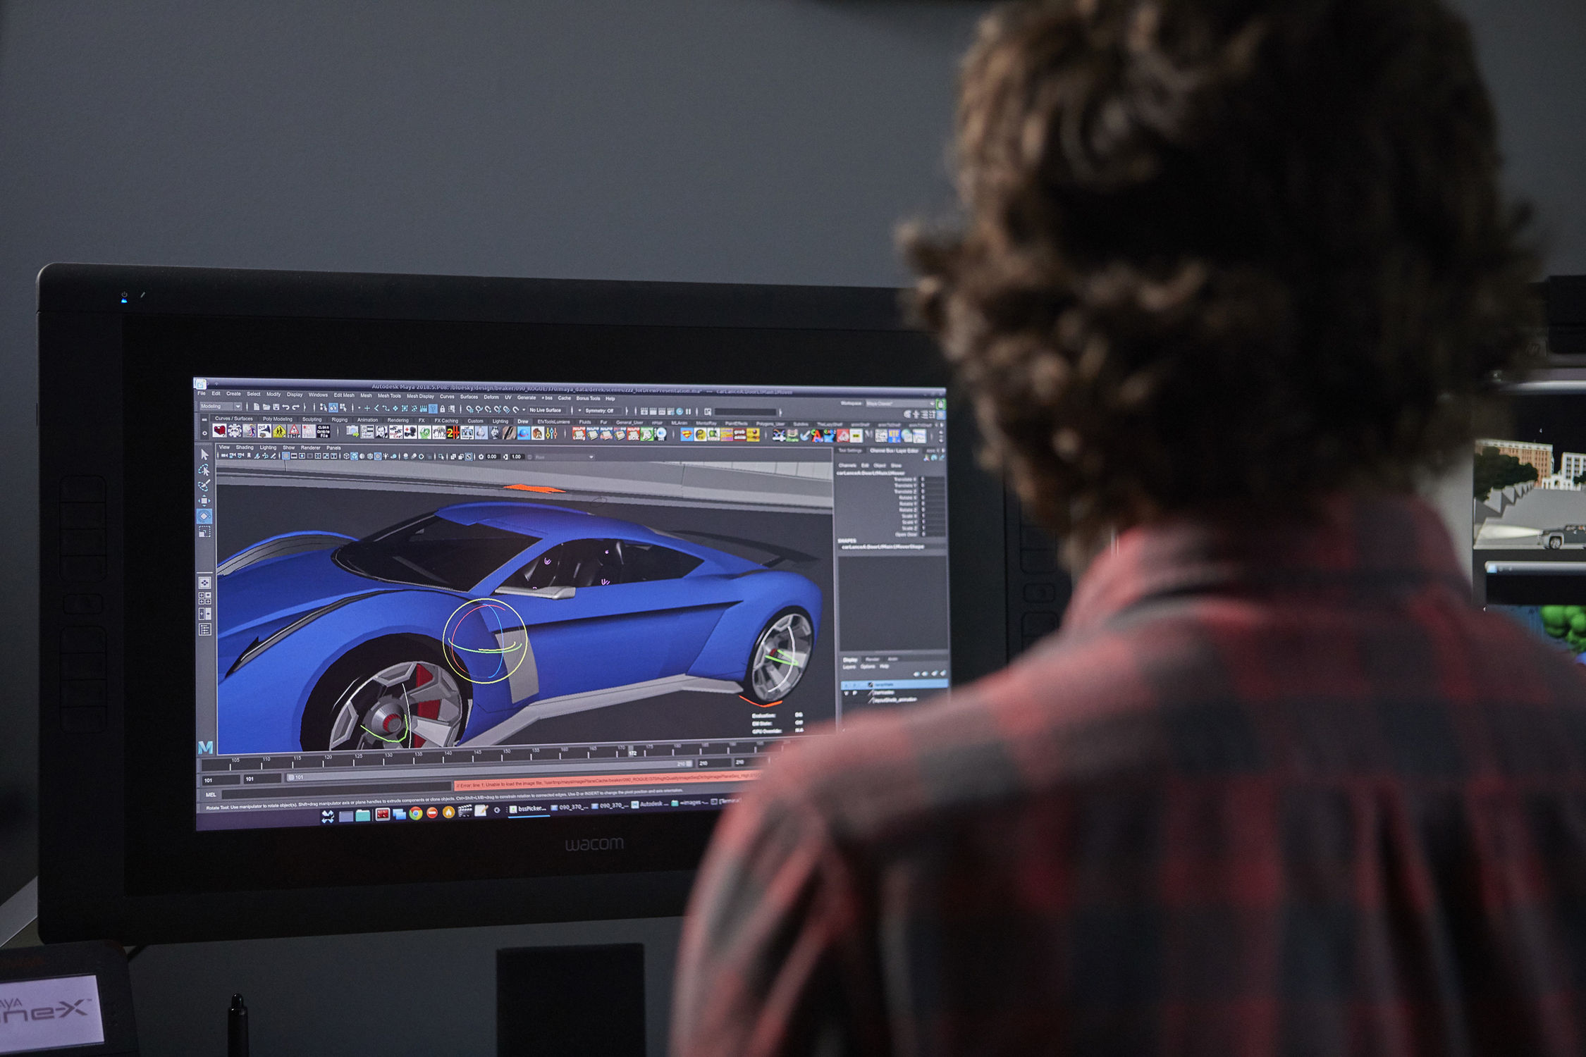Open the Bonus Tools menu

tap(588, 398)
